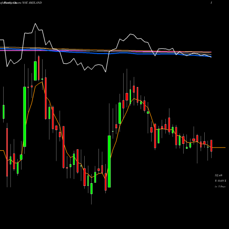Click the 'in 5 Days' label
This screenshot has width=229, height=229.
tap(220, 186)
